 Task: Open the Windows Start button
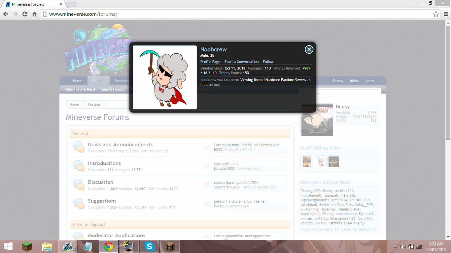click(x=8, y=246)
